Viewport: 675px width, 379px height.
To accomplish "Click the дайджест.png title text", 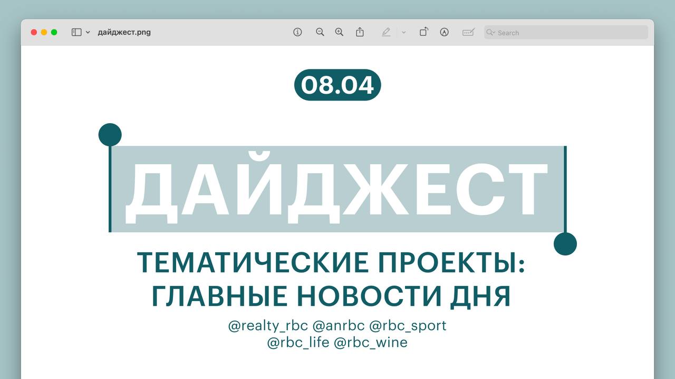I will 125,32.
